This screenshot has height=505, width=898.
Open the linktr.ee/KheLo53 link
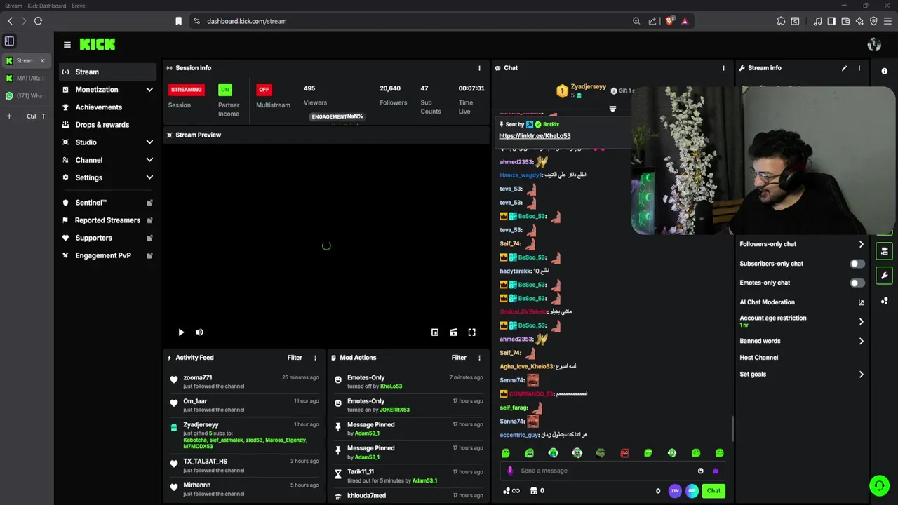click(x=535, y=136)
